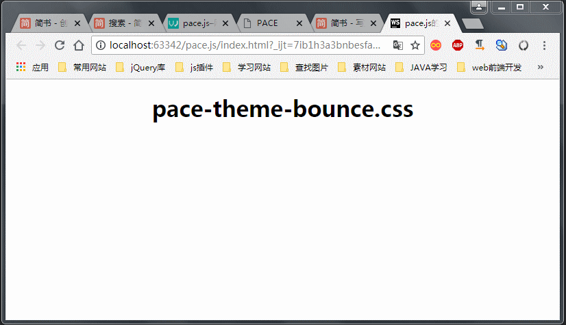Close the teal pace.js tab
566x325 pixels.
pyautogui.click(x=225, y=23)
